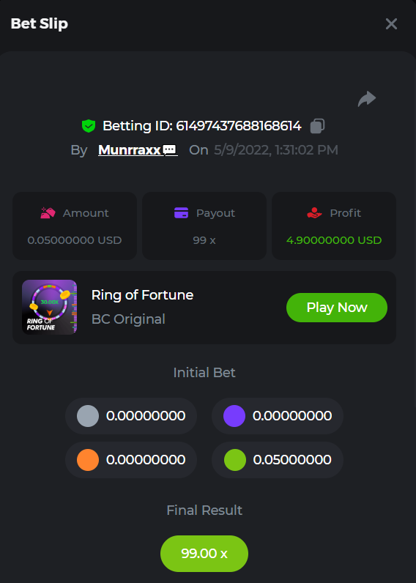
Task: Select the green color bet circle
Action: pyautogui.click(x=235, y=460)
